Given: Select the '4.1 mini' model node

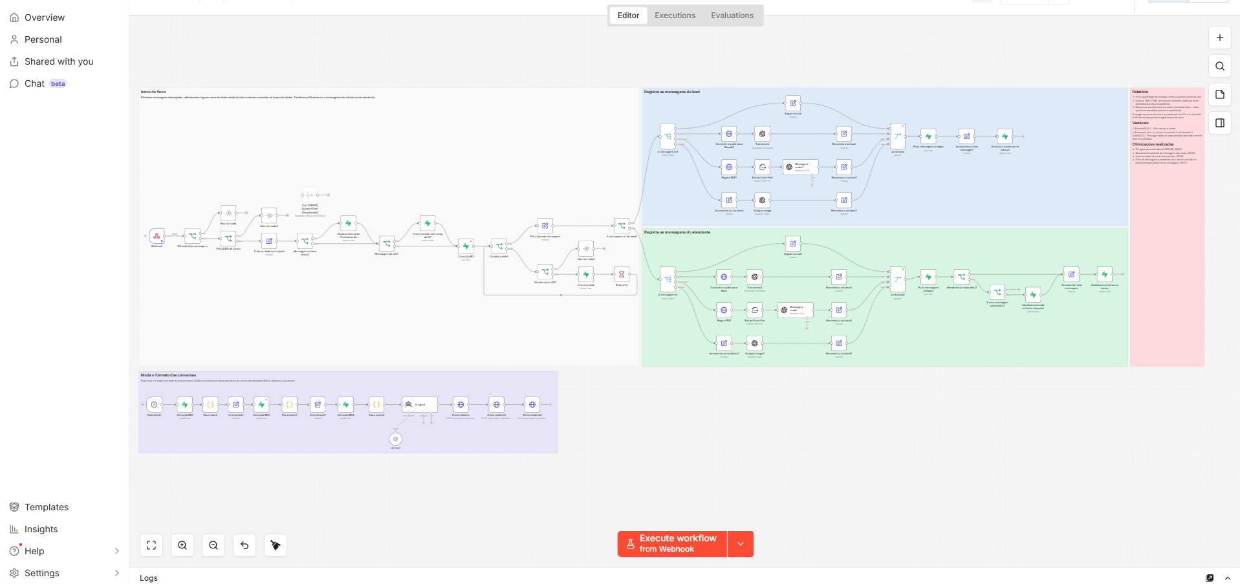Looking at the screenshot, I should (396, 439).
